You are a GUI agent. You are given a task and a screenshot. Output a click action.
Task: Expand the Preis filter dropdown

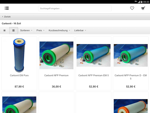point(40,30)
